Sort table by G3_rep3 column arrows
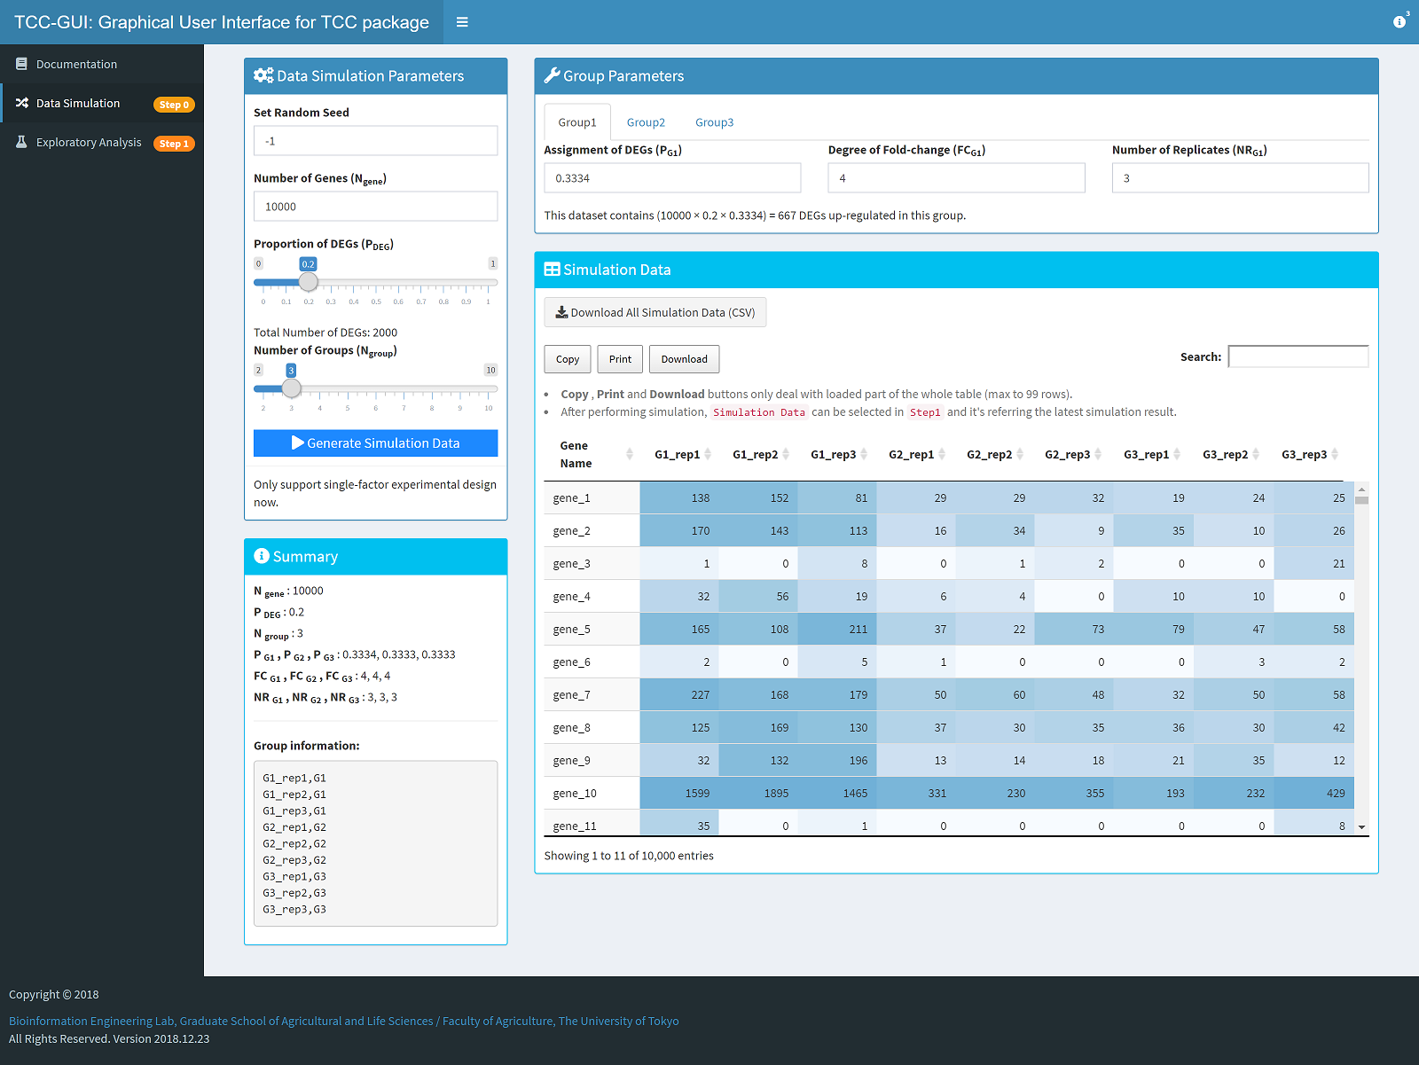 [x=1335, y=454]
